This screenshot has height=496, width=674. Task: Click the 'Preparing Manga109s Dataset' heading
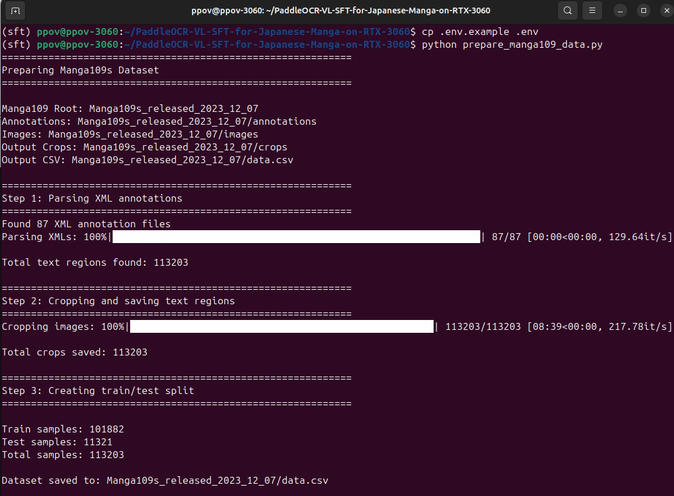(81, 70)
